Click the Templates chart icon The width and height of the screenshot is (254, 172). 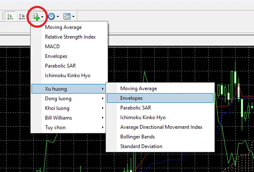[x=67, y=16]
